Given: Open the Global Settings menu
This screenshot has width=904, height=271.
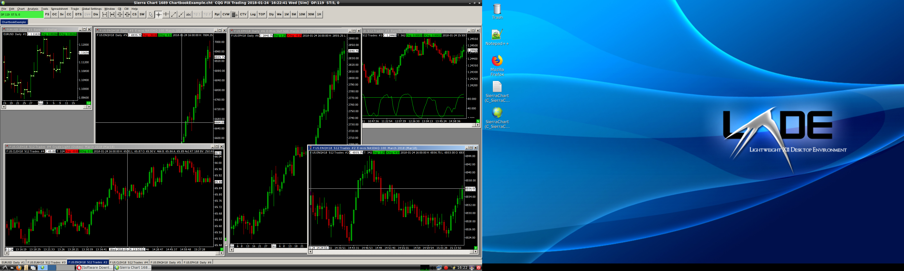Looking at the screenshot, I should [x=92, y=9].
